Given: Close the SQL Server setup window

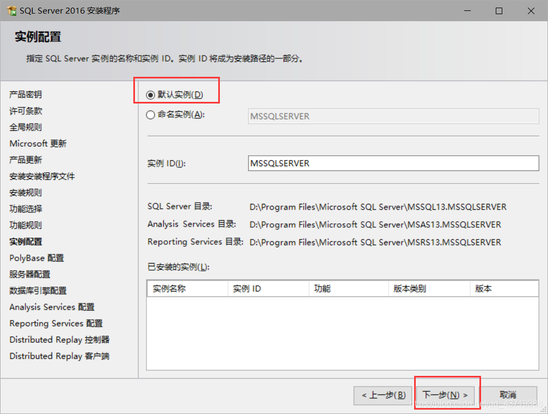Looking at the screenshot, I should (531, 11).
